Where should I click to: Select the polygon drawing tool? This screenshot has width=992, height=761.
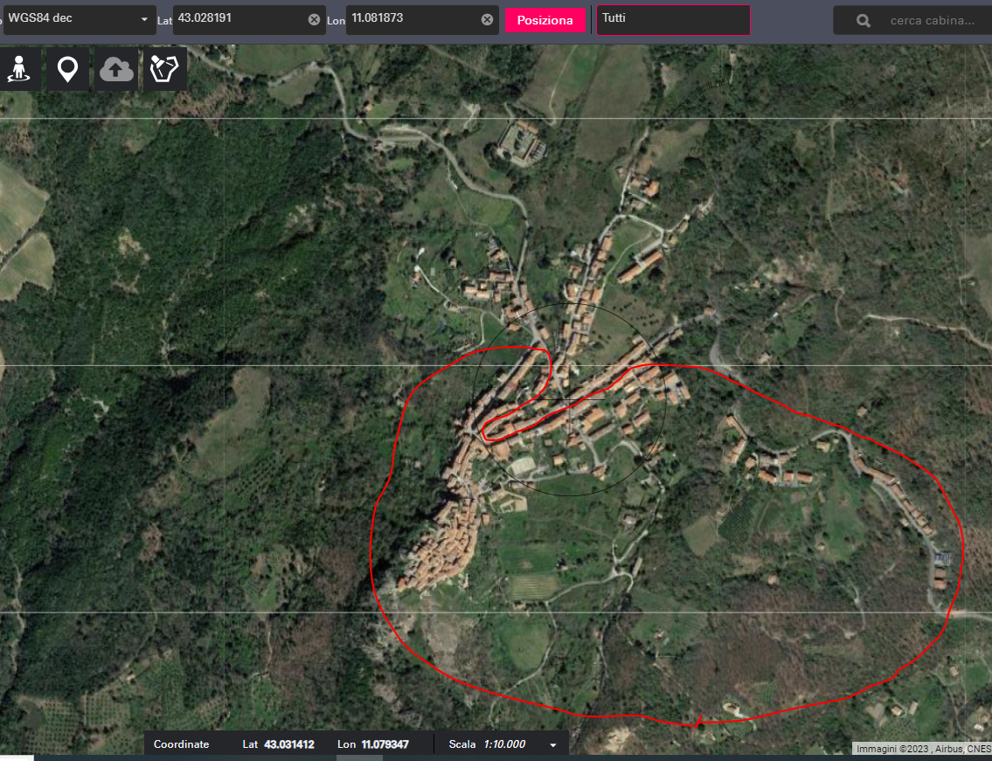(165, 69)
